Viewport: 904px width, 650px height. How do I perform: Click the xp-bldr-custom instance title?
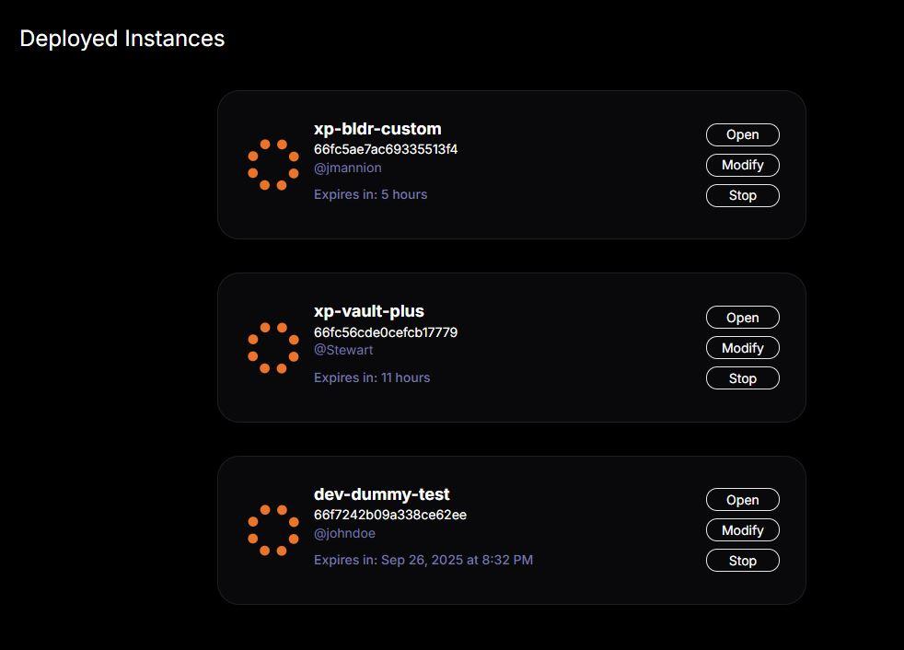click(377, 129)
